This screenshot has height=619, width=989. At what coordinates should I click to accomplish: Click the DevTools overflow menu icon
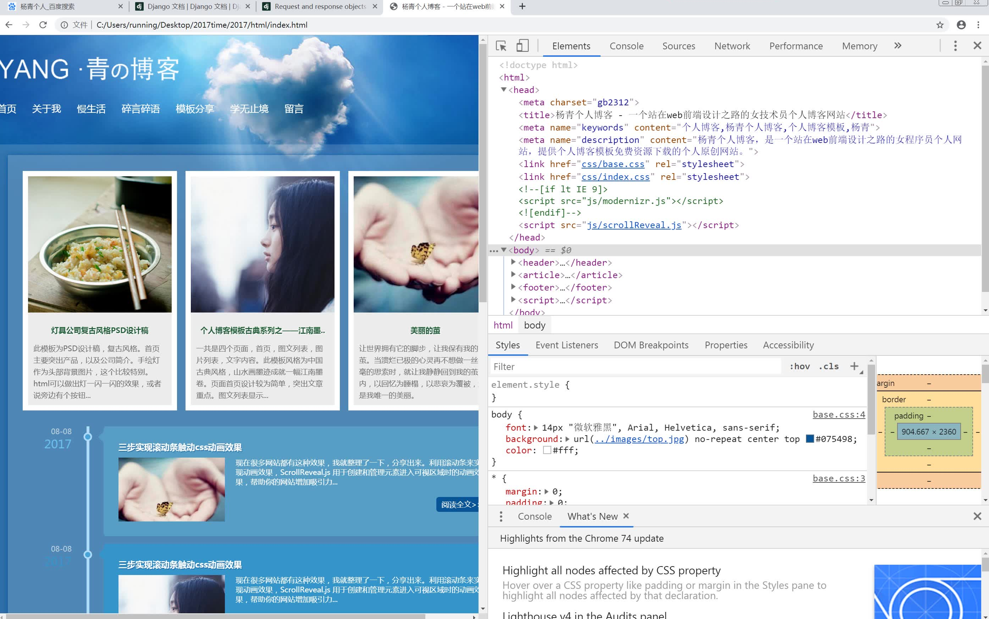tap(956, 45)
